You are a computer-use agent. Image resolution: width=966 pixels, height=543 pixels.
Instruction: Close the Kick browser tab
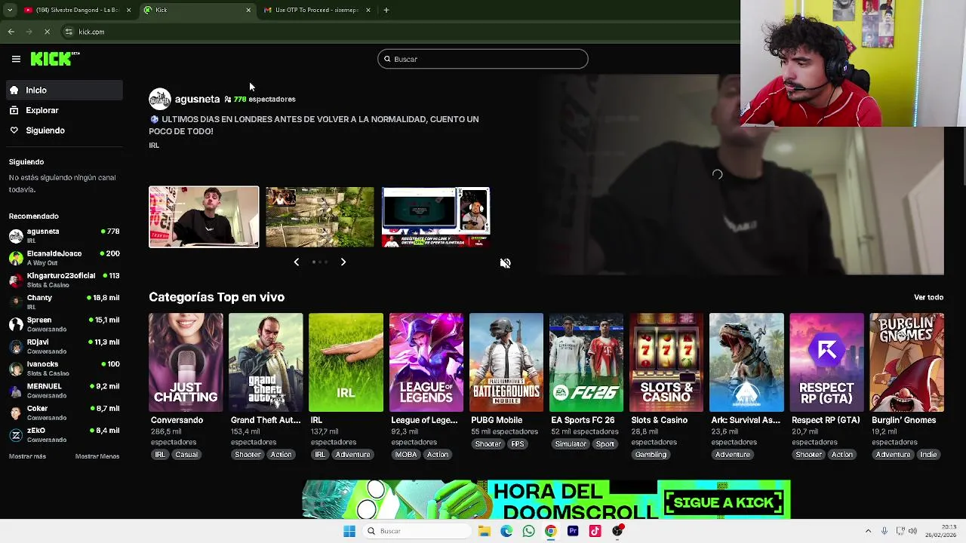coord(248,10)
